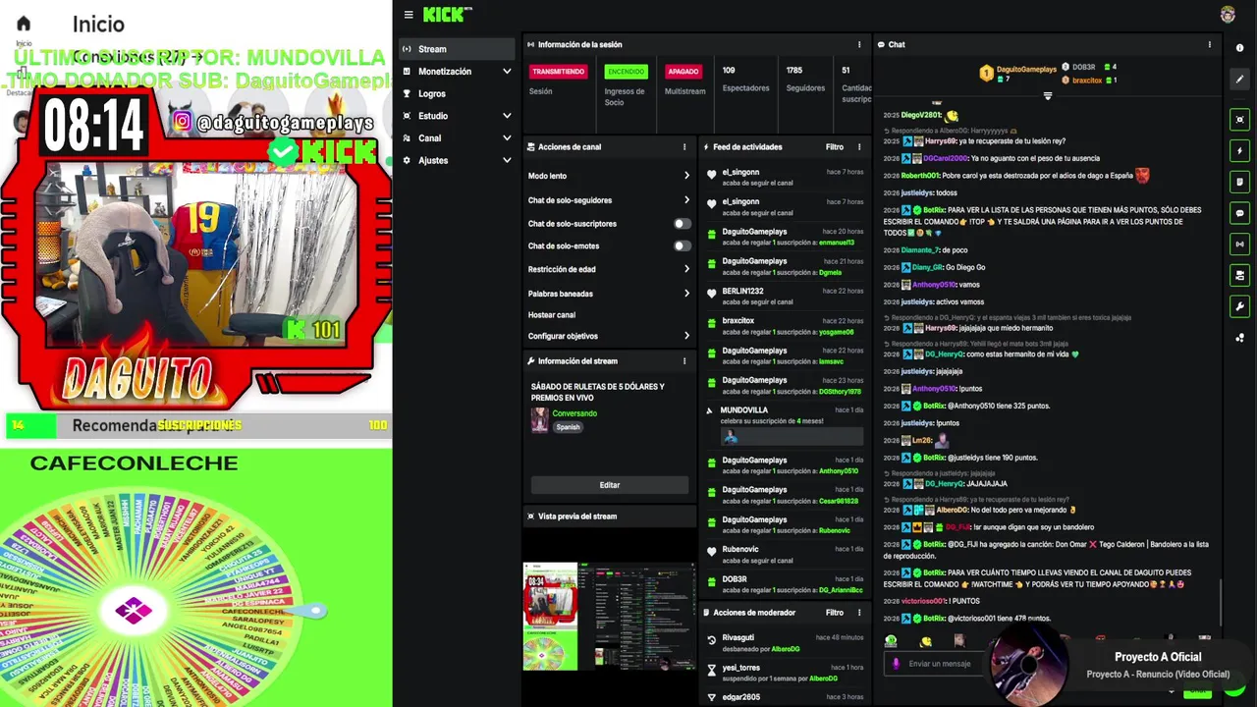Click the Conversando category link
Viewport: 1257px width, 707px height.
point(574,413)
